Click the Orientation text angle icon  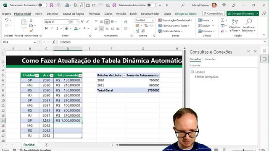tap(113, 22)
